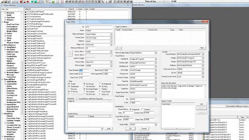
Task: Open the Resist Value dropdown
Action: click(x=111, y=62)
